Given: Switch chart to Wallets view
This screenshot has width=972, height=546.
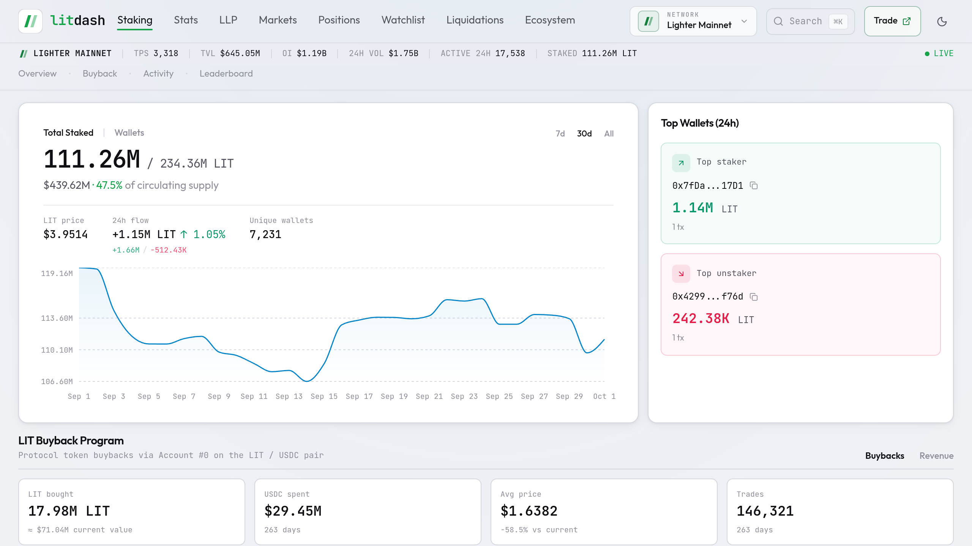Looking at the screenshot, I should [x=129, y=133].
